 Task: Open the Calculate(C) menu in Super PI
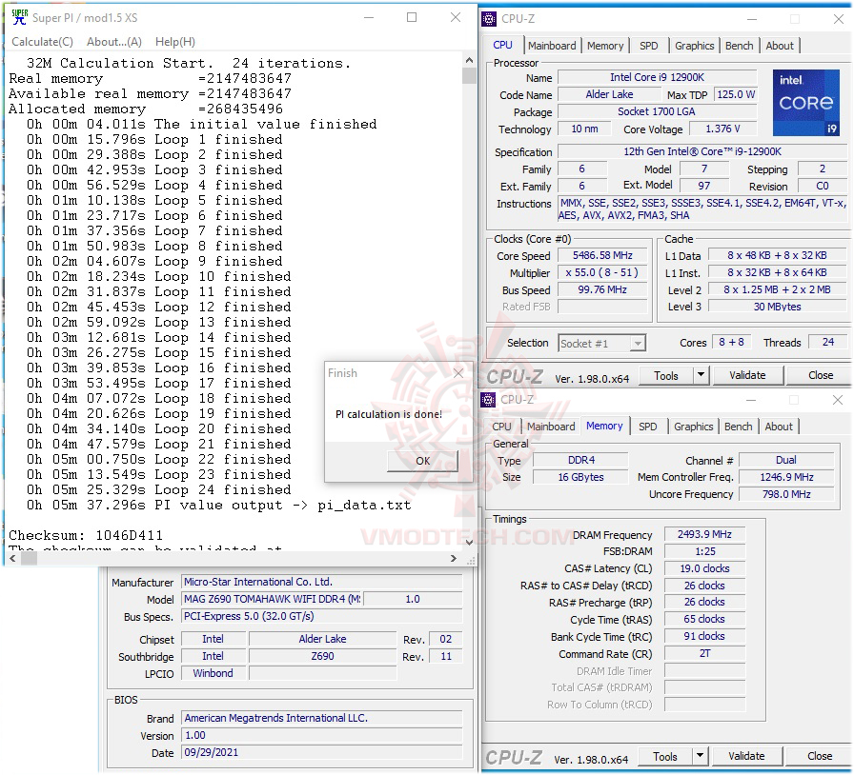(x=43, y=42)
